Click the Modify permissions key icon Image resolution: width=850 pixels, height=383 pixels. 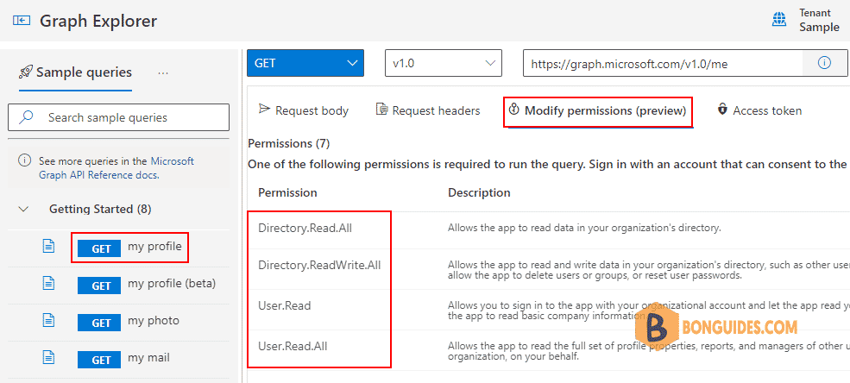point(514,110)
